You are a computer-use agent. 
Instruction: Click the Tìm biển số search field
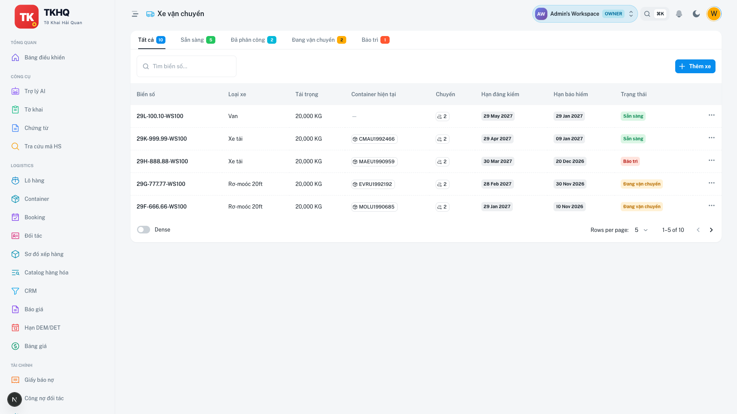187,66
